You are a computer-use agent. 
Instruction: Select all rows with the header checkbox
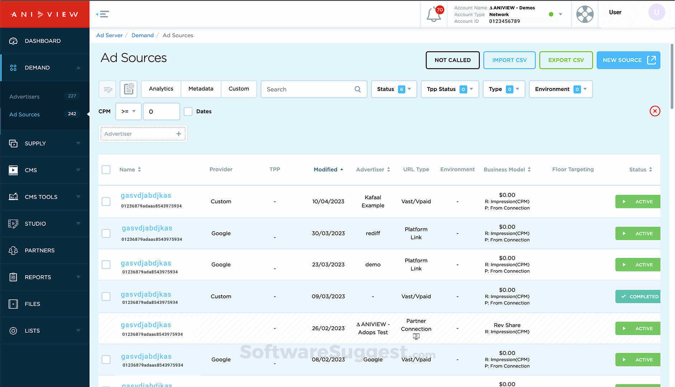coord(106,169)
